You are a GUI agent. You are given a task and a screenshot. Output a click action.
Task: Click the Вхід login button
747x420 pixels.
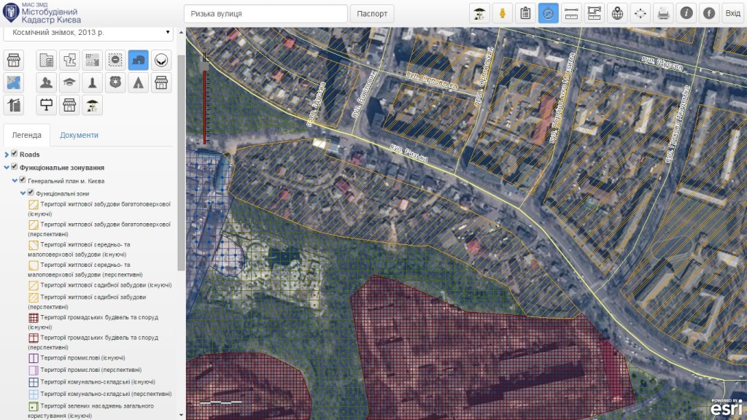click(732, 13)
